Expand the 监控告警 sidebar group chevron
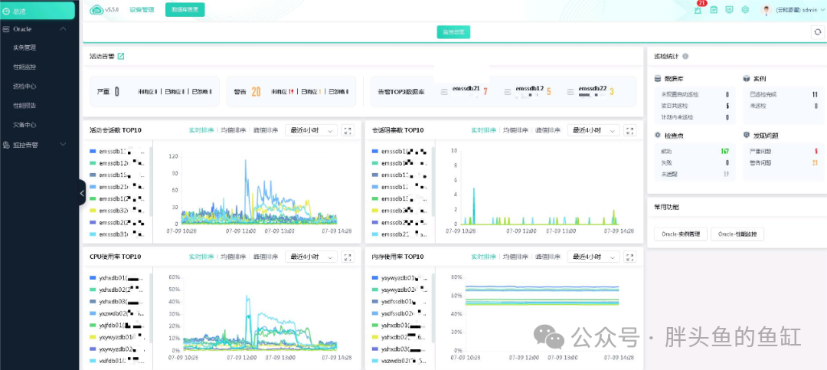This screenshot has height=370, width=827. coord(63,145)
